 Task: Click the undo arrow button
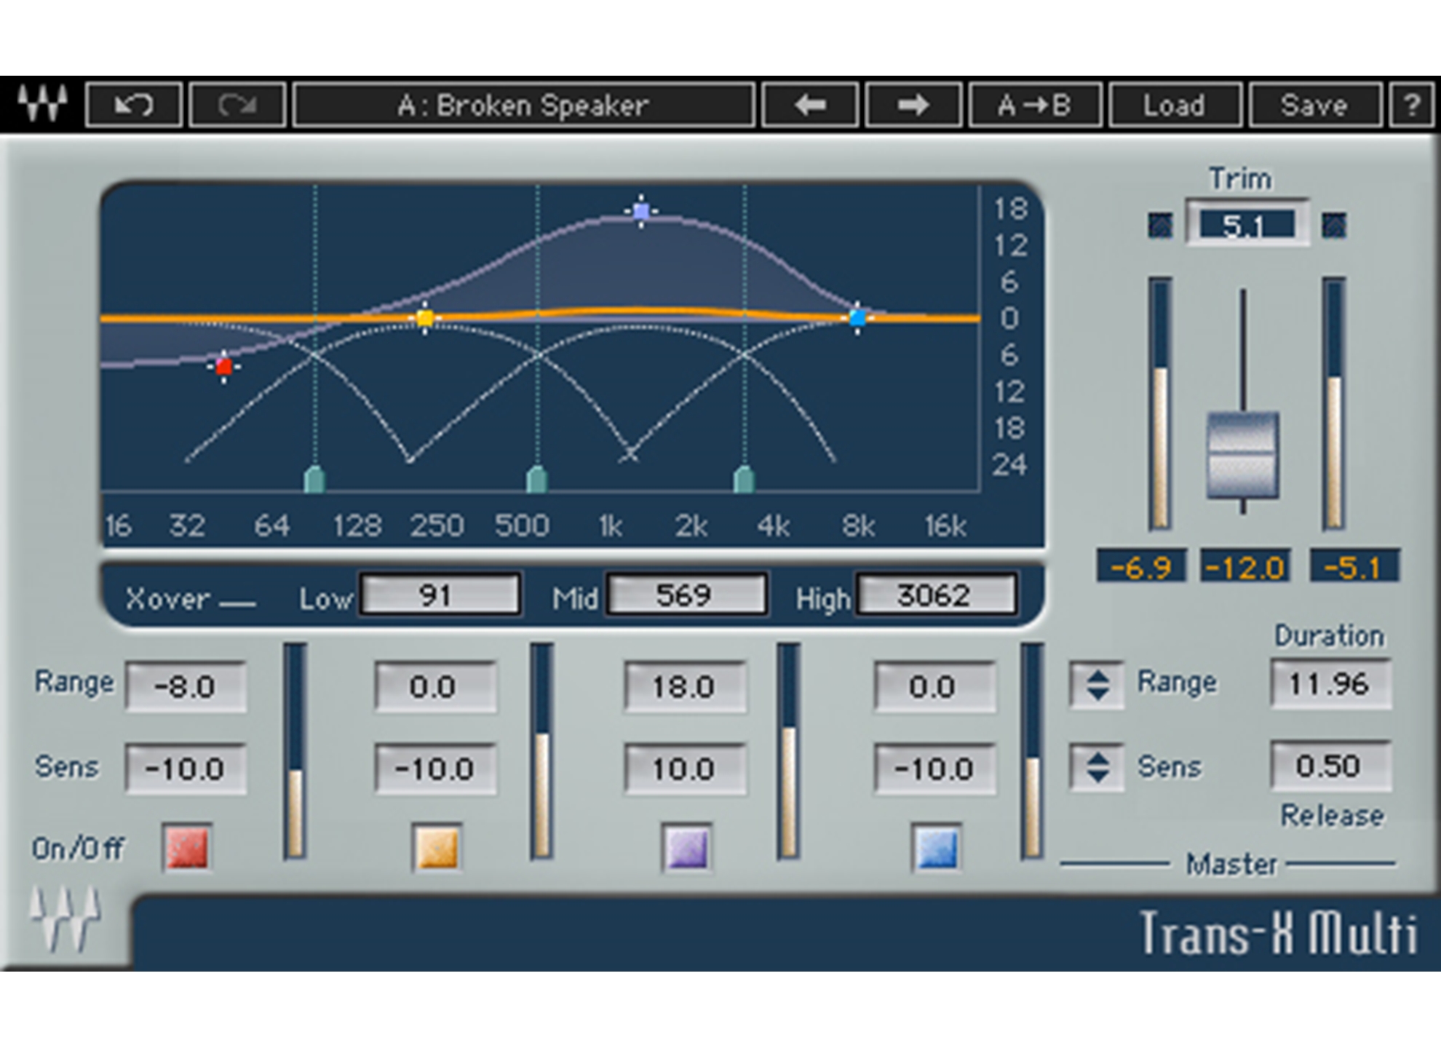click(133, 106)
